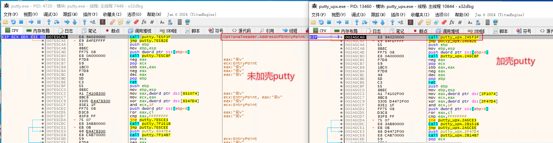This screenshot has width=553, height=143.
Task: Click the bookmarks icon in putty_upx.exe window
Action: [444, 22]
